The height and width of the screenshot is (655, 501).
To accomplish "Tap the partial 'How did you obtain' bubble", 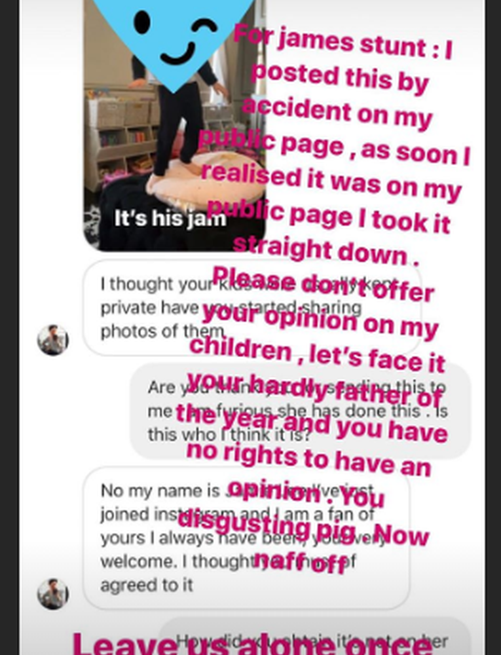I will pyautogui.click(x=314, y=636).
